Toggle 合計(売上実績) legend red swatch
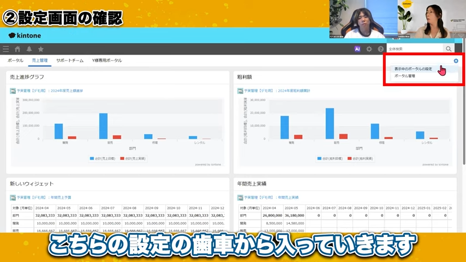466x262 pixels. click(122, 158)
